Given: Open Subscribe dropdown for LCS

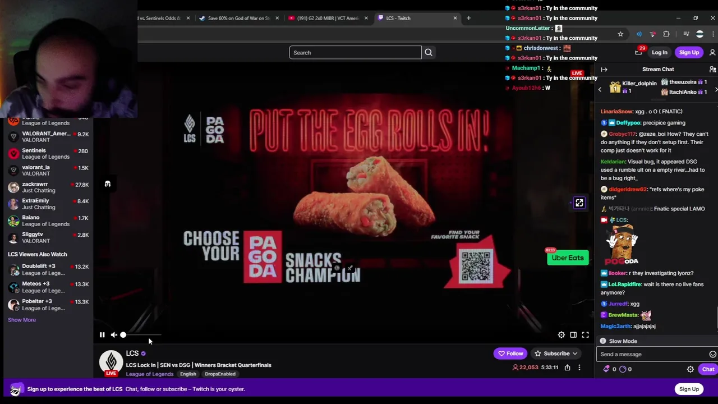Looking at the screenshot, I should (556, 353).
